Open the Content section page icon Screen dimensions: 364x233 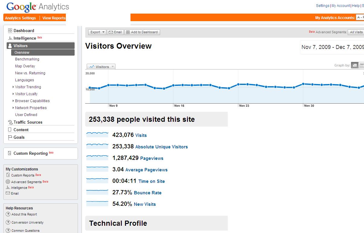[10, 130]
